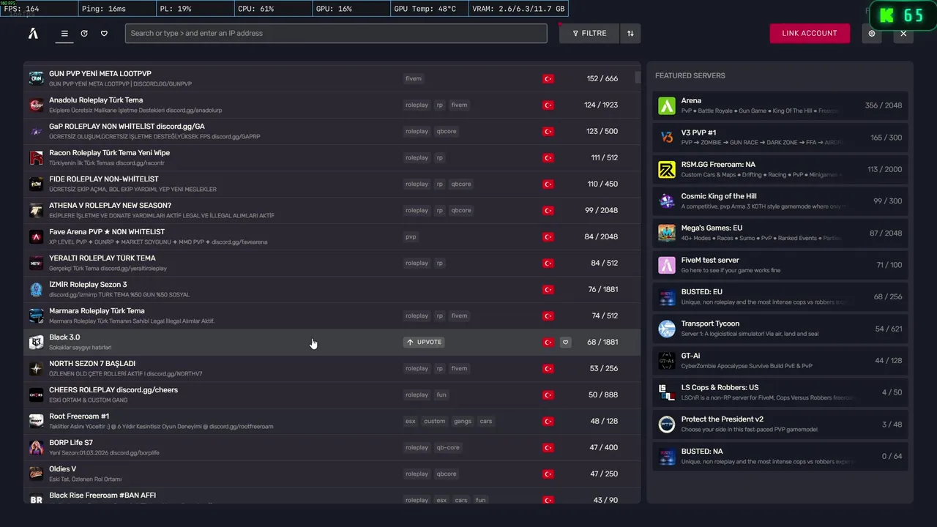Click V3 PVP #1 featured icon
Viewport: 937px width, 527px height.
[x=667, y=138]
